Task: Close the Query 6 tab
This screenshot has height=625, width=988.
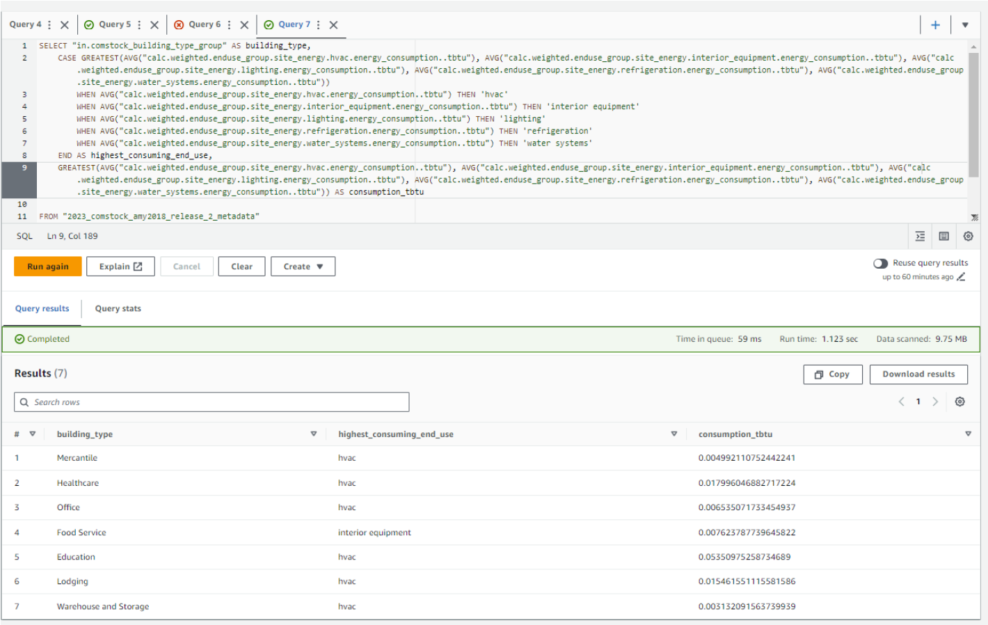Action: (x=244, y=25)
